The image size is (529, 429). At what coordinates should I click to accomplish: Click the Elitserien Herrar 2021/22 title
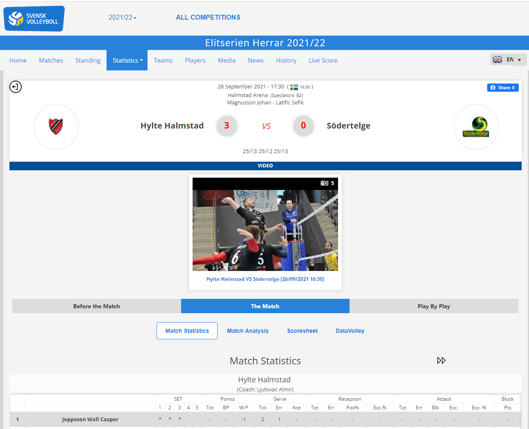click(265, 43)
